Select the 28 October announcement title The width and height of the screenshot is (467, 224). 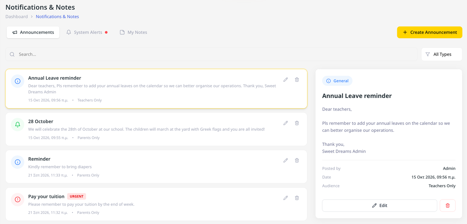41,122
